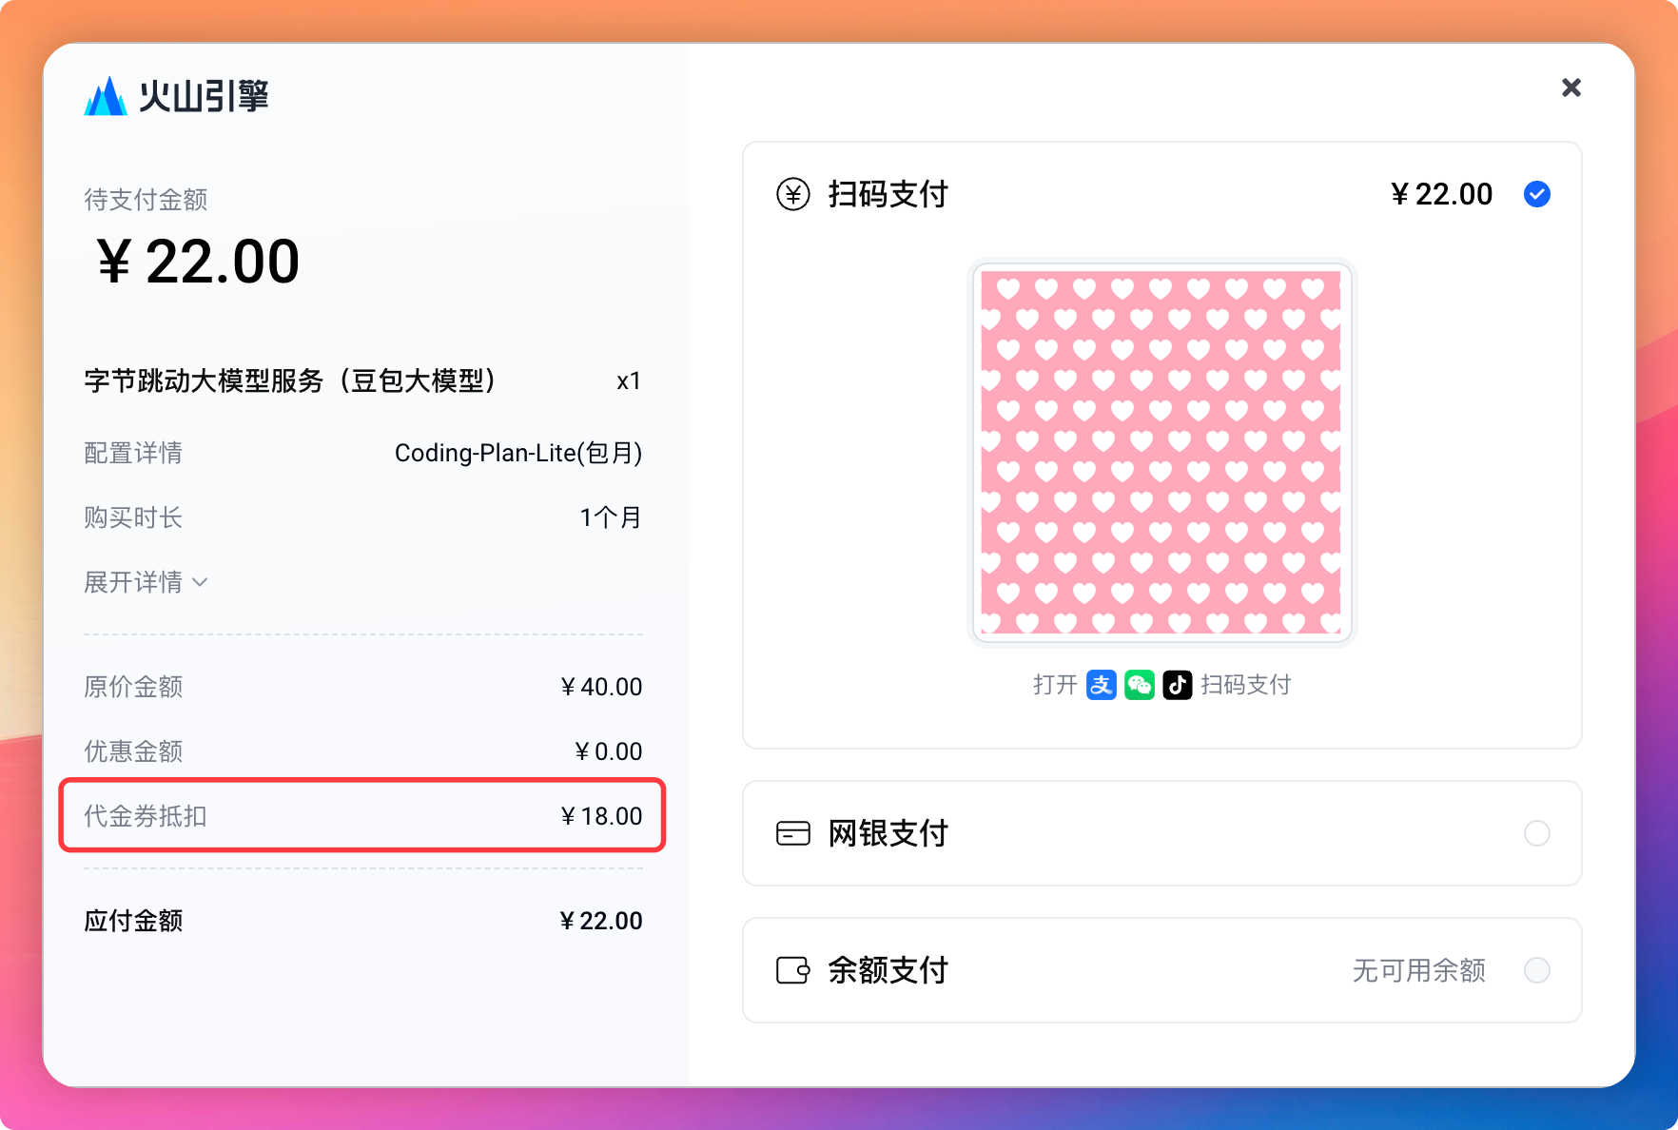Expand order details via 展开详情
The height and width of the screenshot is (1130, 1678).
(133, 582)
